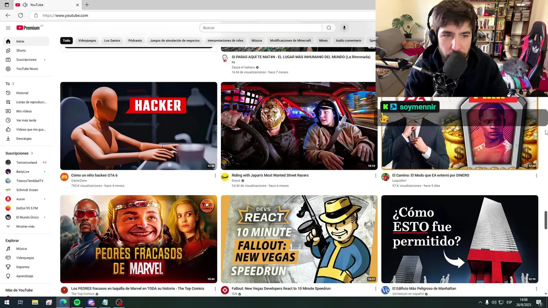Click the YouTube Premium logo
This screenshot has width=548, height=308.
[28, 28]
